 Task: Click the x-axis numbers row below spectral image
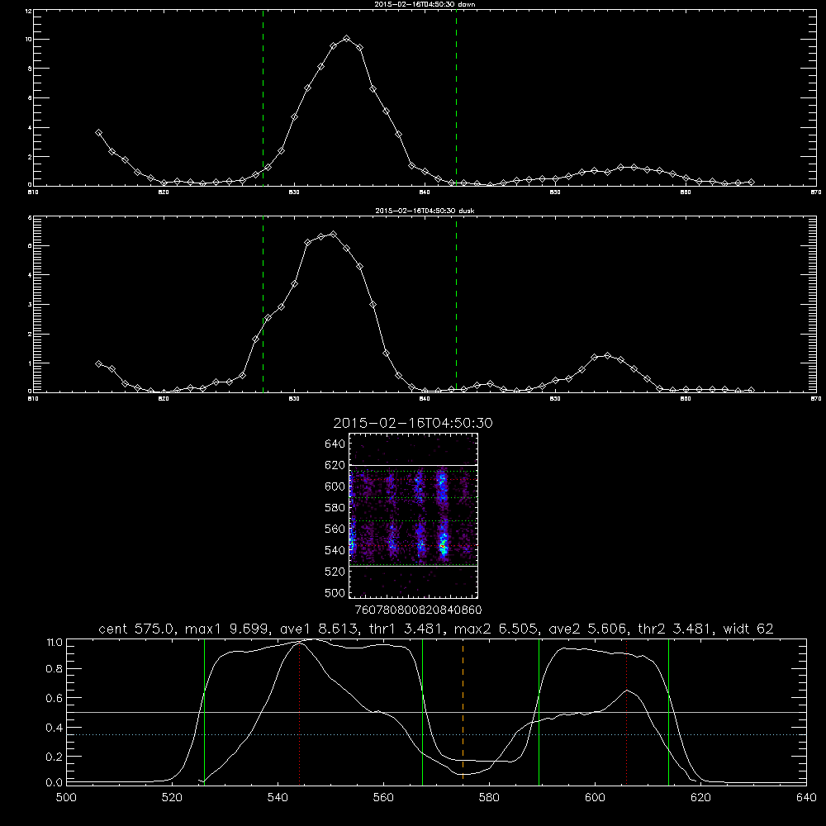tap(419, 610)
